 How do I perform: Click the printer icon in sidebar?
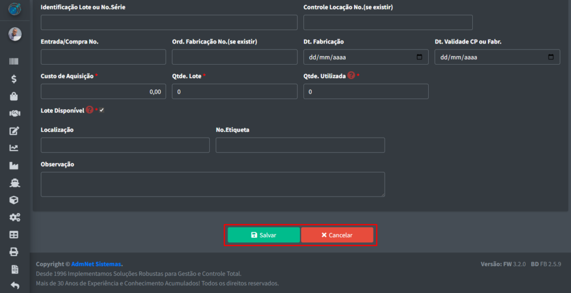(14, 252)
